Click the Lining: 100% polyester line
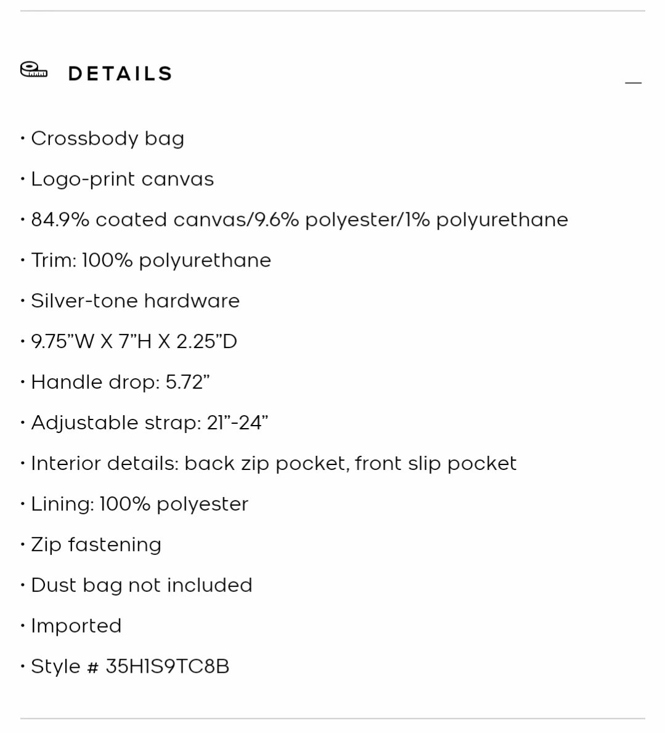The height and width of the screenshot is (733, 665). point(139,504)
